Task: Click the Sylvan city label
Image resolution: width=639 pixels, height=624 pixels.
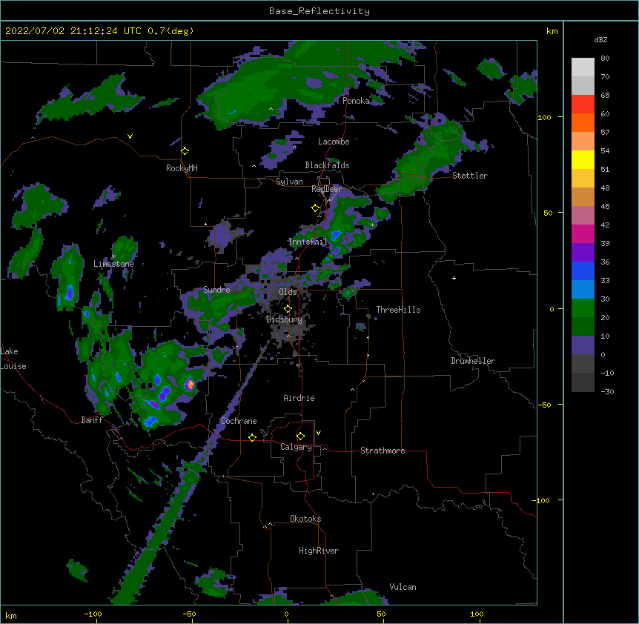Action: 289,182
